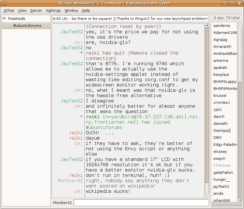Select the #ubuntuforums channel
This screenshot has width=244, height=209.
point(27,25)
